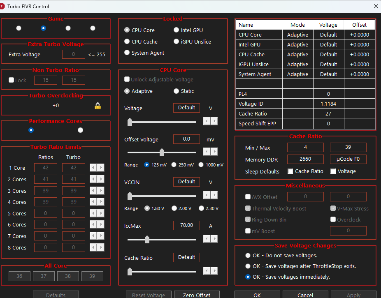Decrease the 5 Cores turbo ratio arrow

pos(93,213)
